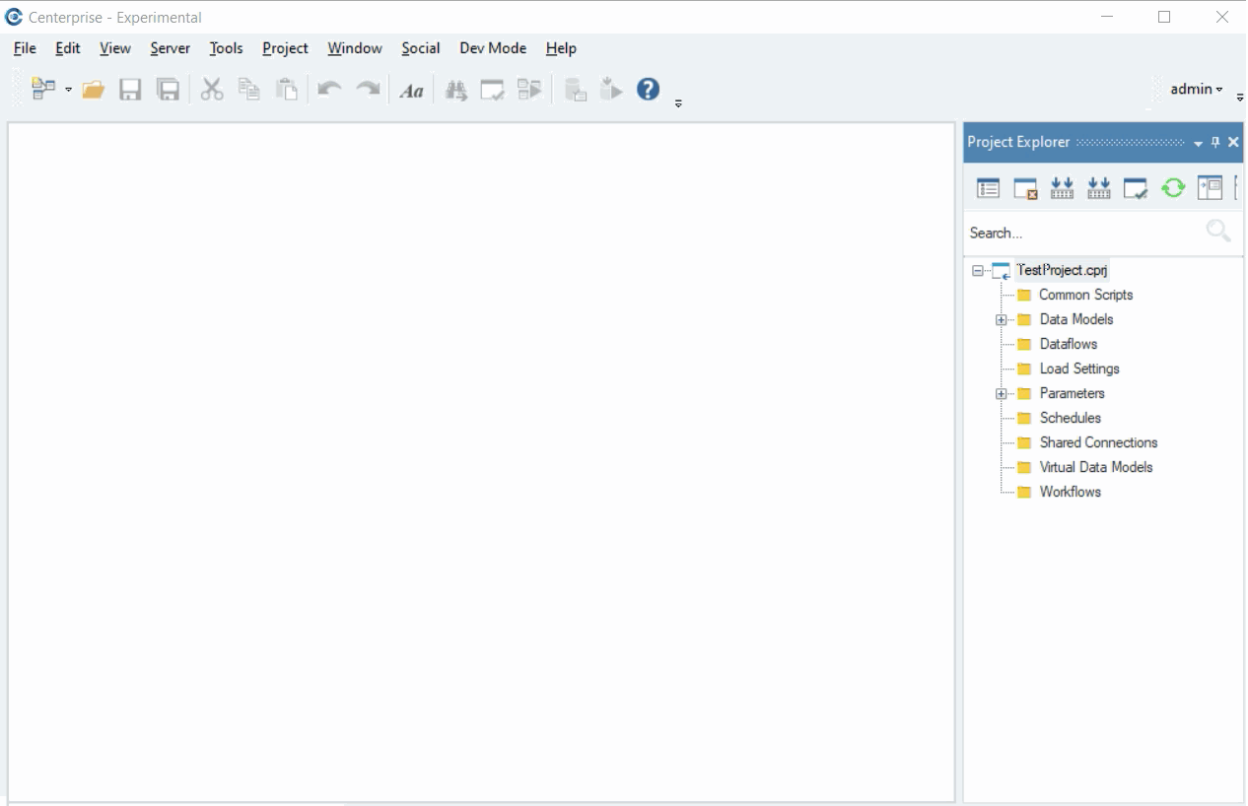Expand the Data Models folder
The height and width of the screenshot is (806, 1248).
point(1002,319)
